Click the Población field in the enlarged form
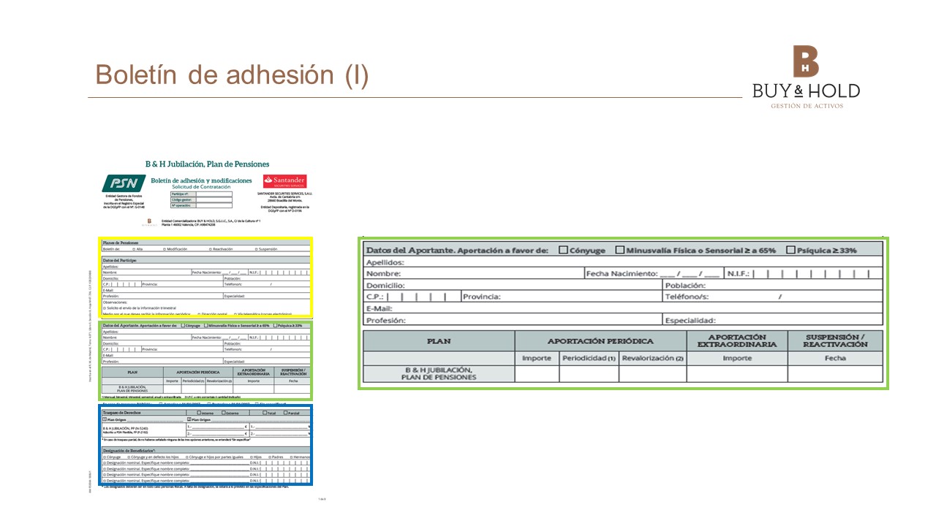 [773, 286]
